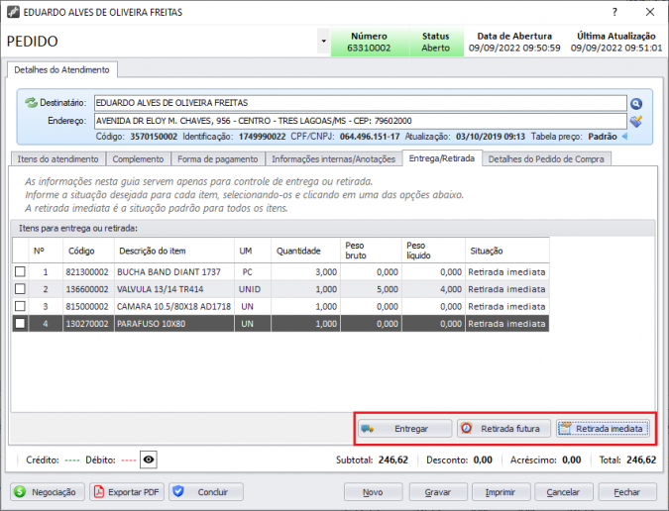Click the Cancelar button
This screenshot has height=511, width=669.
[564, 492]
